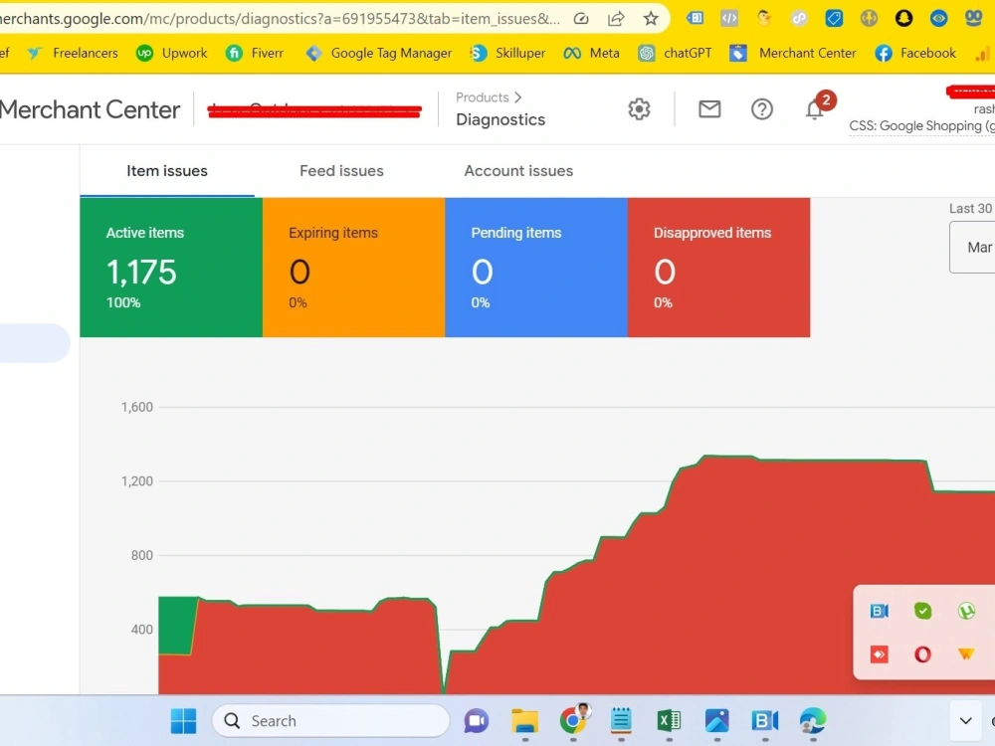
Task: Click the share page icon in address bar
Action: (x=616, y=18)
